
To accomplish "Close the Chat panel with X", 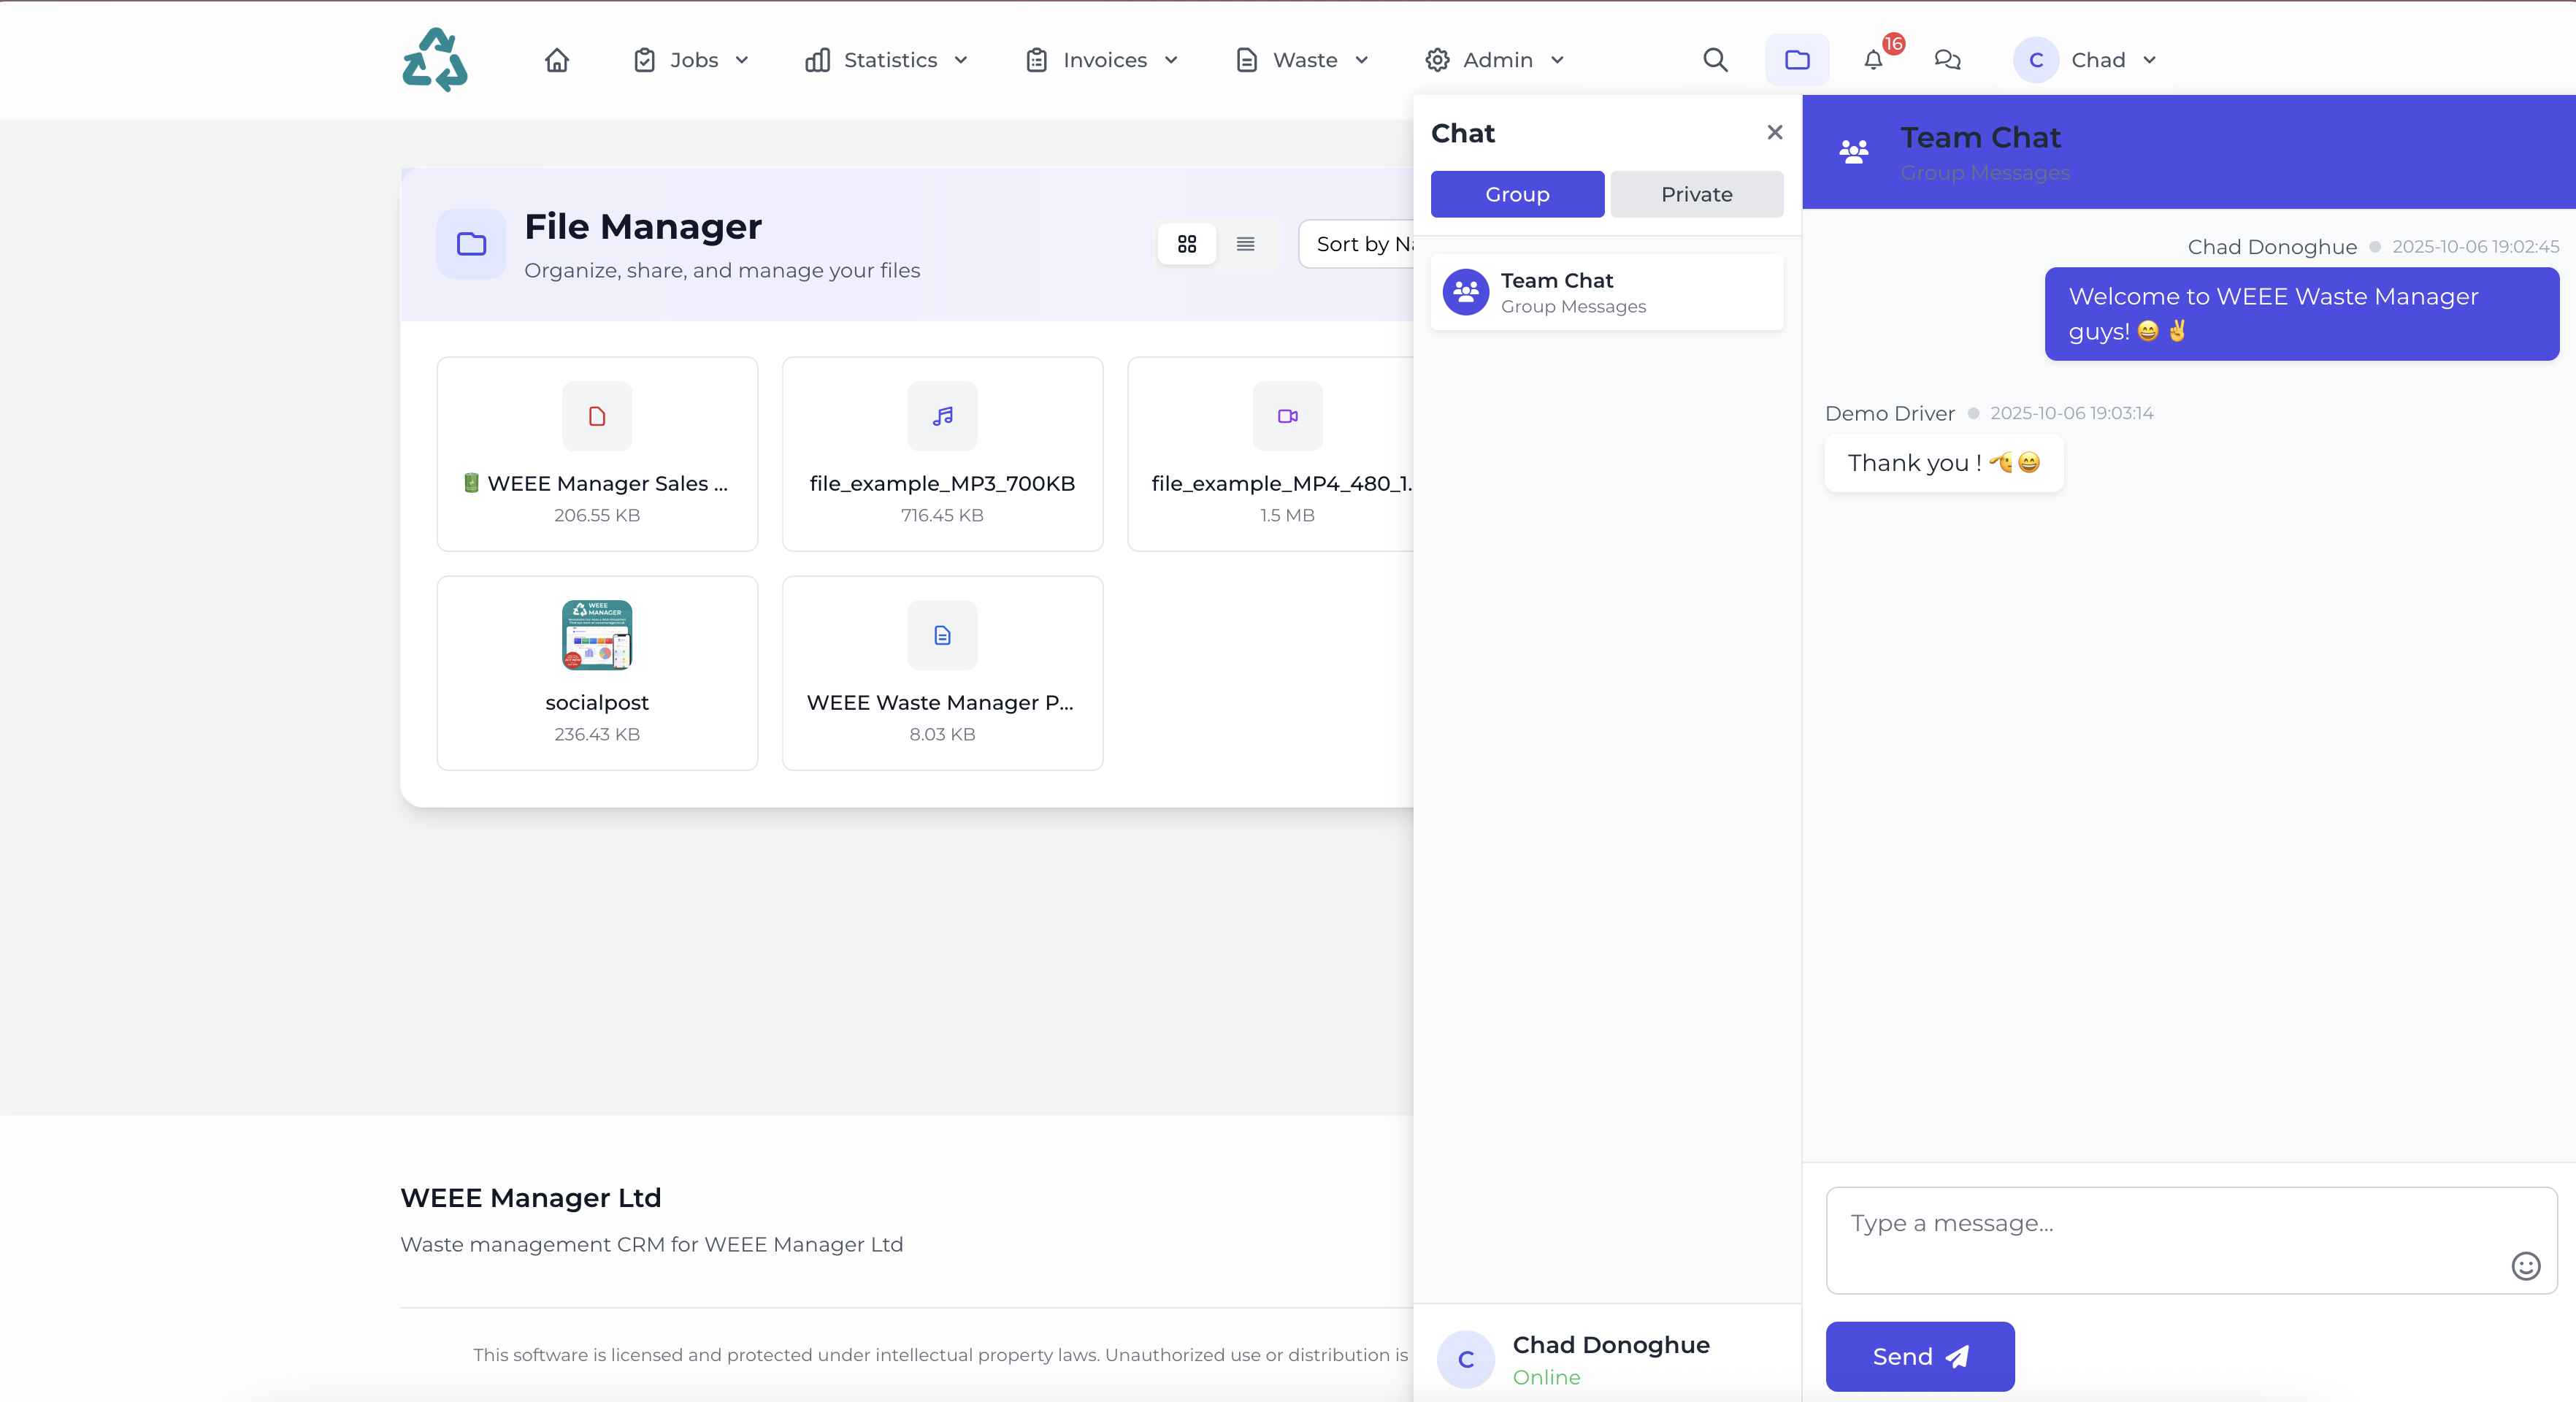I will click(x=1774, y=132).
